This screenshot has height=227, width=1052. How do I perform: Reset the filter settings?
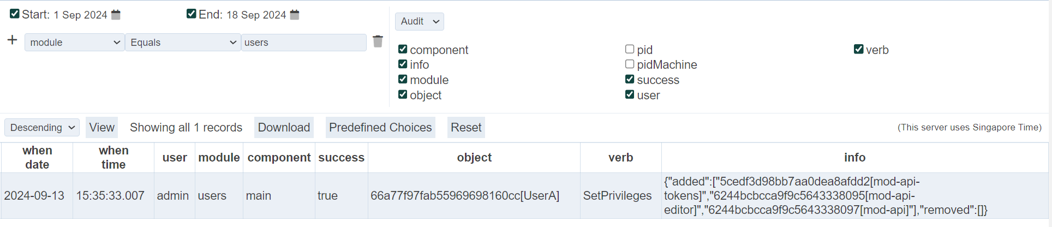tap(466, 128)
